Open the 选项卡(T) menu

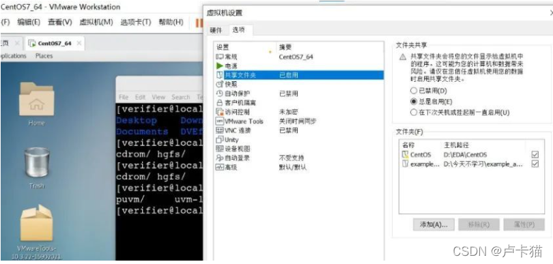click(136, 23)
